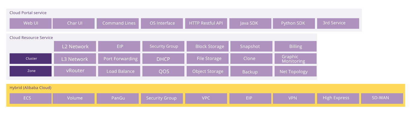Click the Net Topology block
The height and width of the screenshot is (116, 411).
pyautogui.click(x=296, y=71)
